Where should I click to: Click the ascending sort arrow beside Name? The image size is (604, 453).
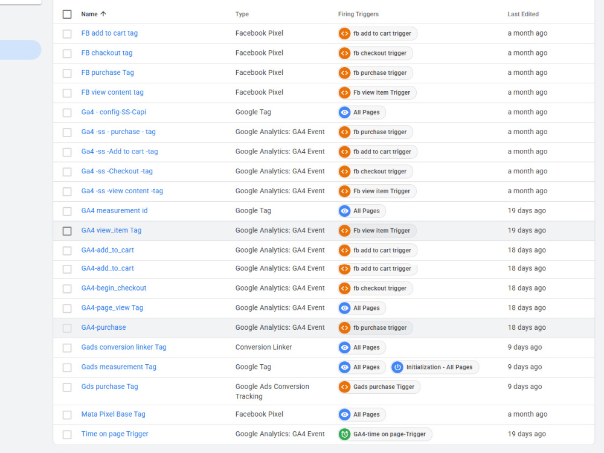[103, 14]
